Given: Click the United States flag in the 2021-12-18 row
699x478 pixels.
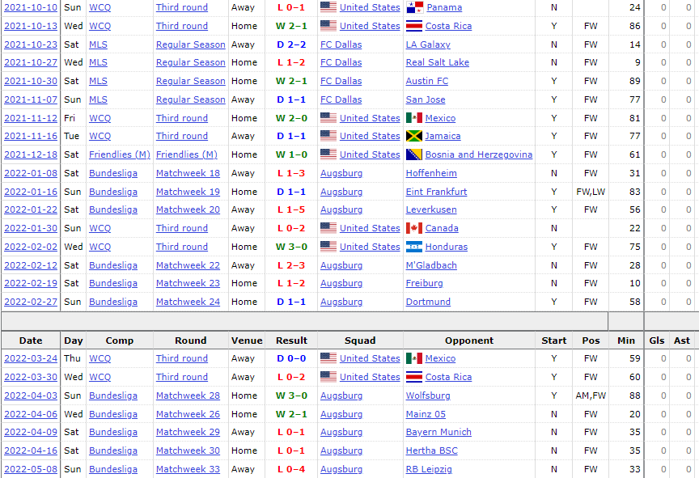Looking at the screenshot, I should tap(328, 154).
